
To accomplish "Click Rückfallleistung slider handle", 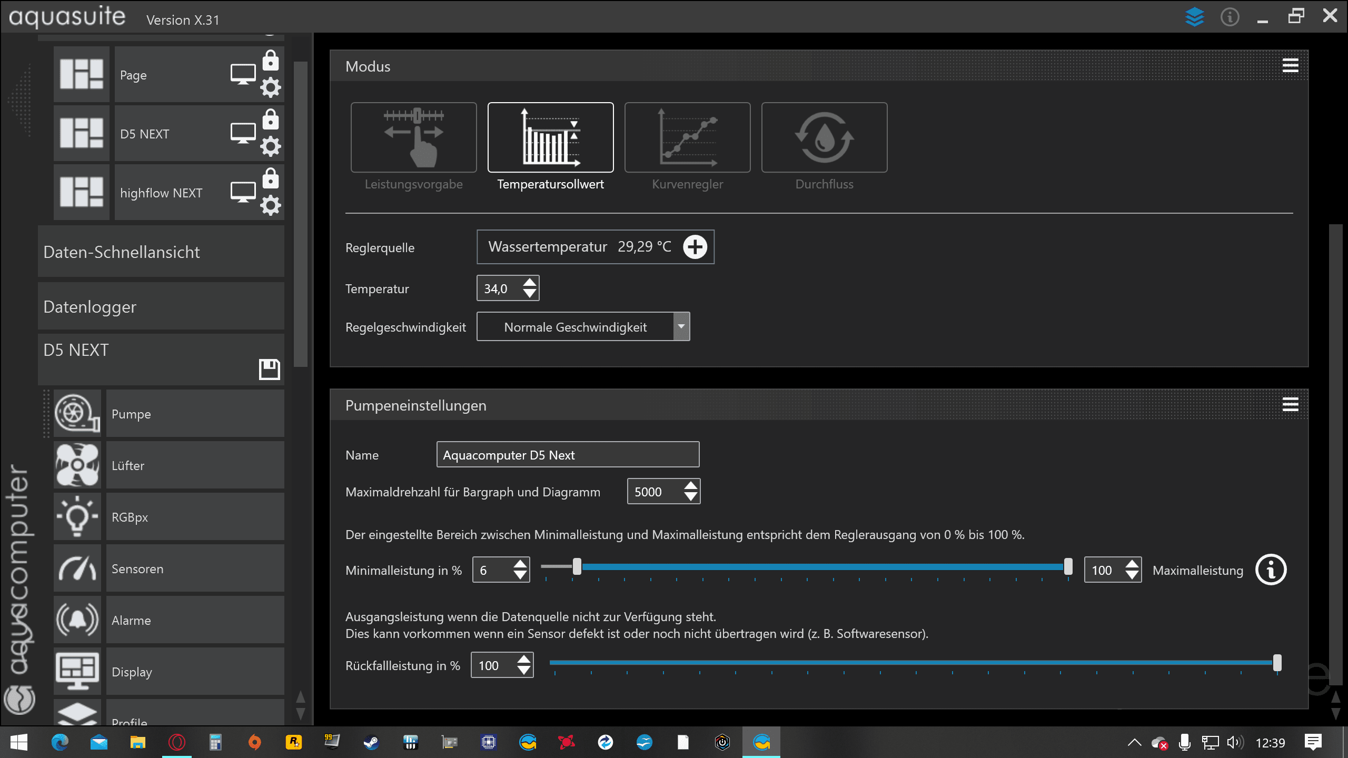I will (x=1277, y=663).
